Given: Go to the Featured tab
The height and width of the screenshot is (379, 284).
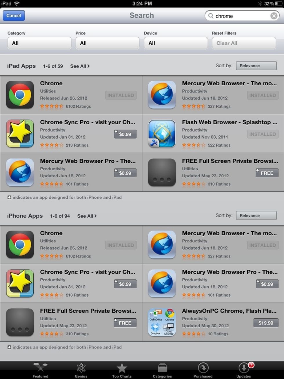Looking at the screenshot, I should [x=40, y=370].
